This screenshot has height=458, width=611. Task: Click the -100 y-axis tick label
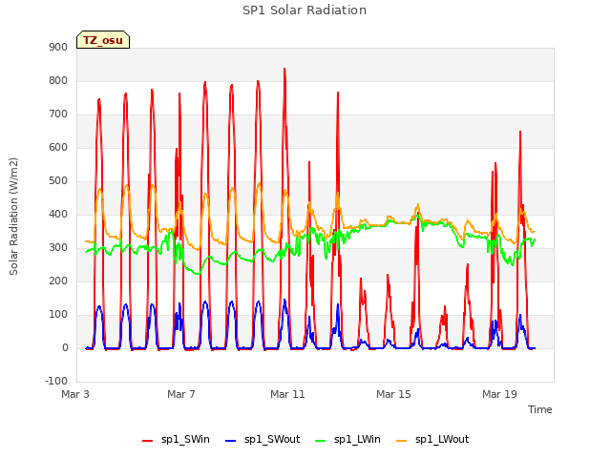56,382
